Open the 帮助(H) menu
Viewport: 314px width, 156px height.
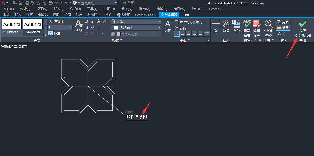(197, 9)
